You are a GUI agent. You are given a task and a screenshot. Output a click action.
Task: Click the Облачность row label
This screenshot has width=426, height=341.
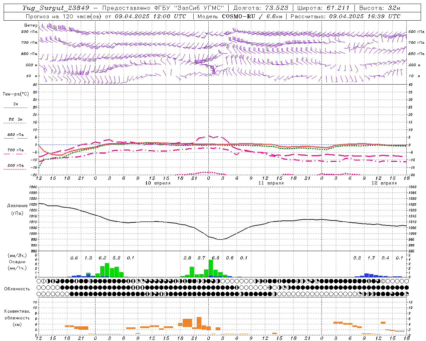coord(17,289)
